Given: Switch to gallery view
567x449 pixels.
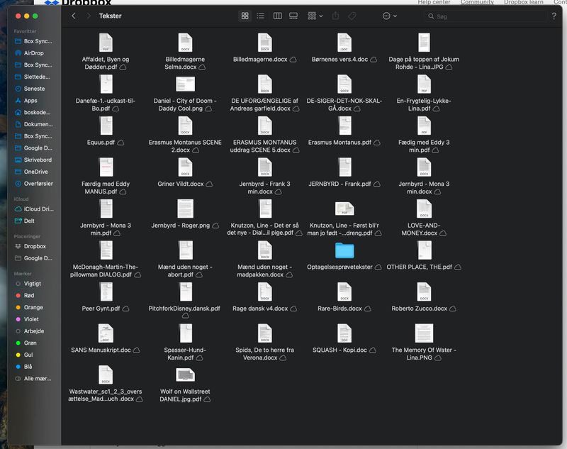Looking at the screenshot, I should [x=293, y=16].
